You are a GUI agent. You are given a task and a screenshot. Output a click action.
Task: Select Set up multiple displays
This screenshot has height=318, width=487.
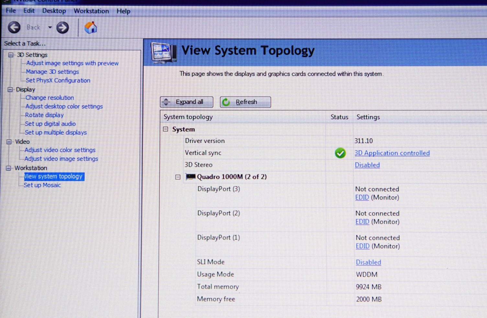pyautogui.click(x=56, y=132)
